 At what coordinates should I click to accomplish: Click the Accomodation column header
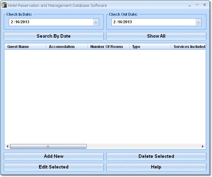(67, 47)
